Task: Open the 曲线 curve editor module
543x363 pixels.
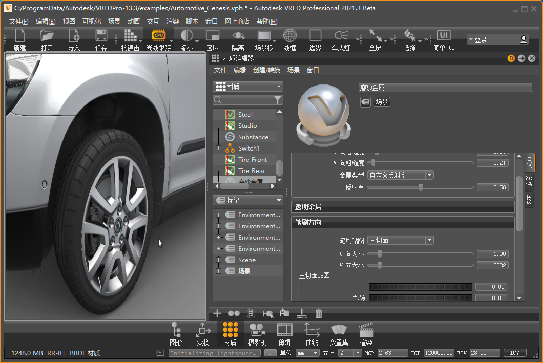Action: point(311,334)
